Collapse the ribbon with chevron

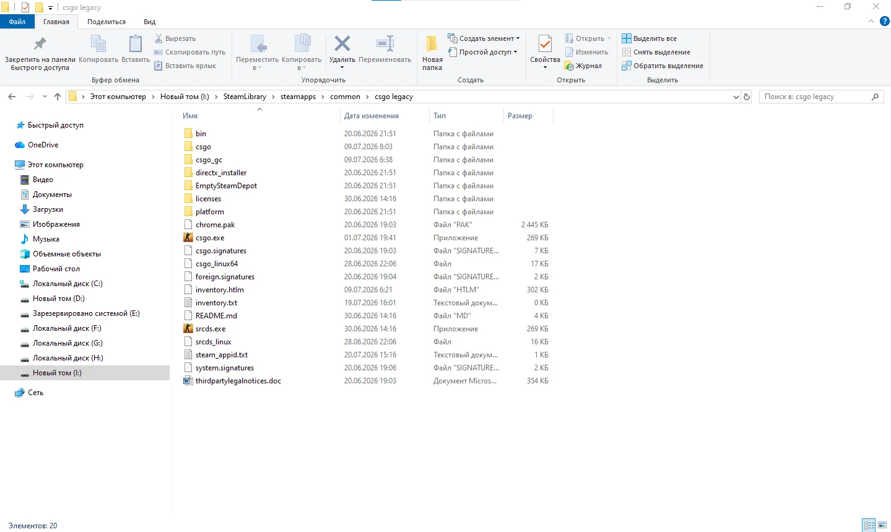tap(871, 21)
